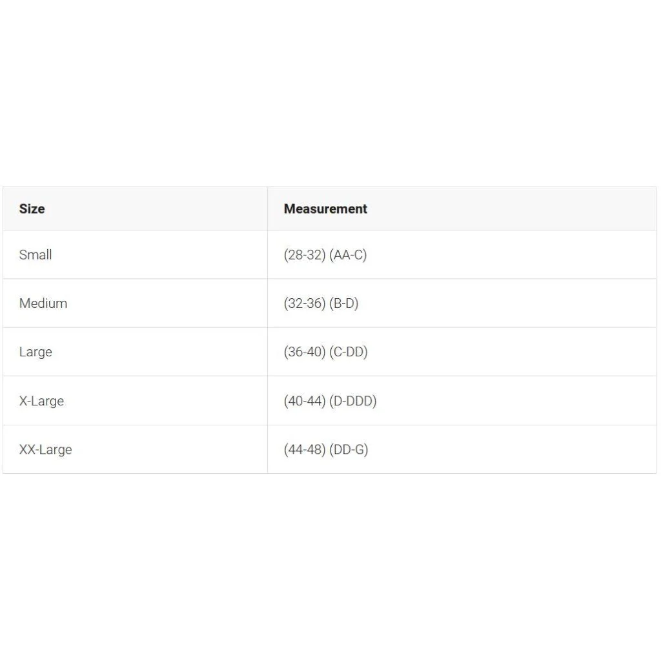Click the (B-D) cup range
661x661 pixels.
click(x=343, y=303)
